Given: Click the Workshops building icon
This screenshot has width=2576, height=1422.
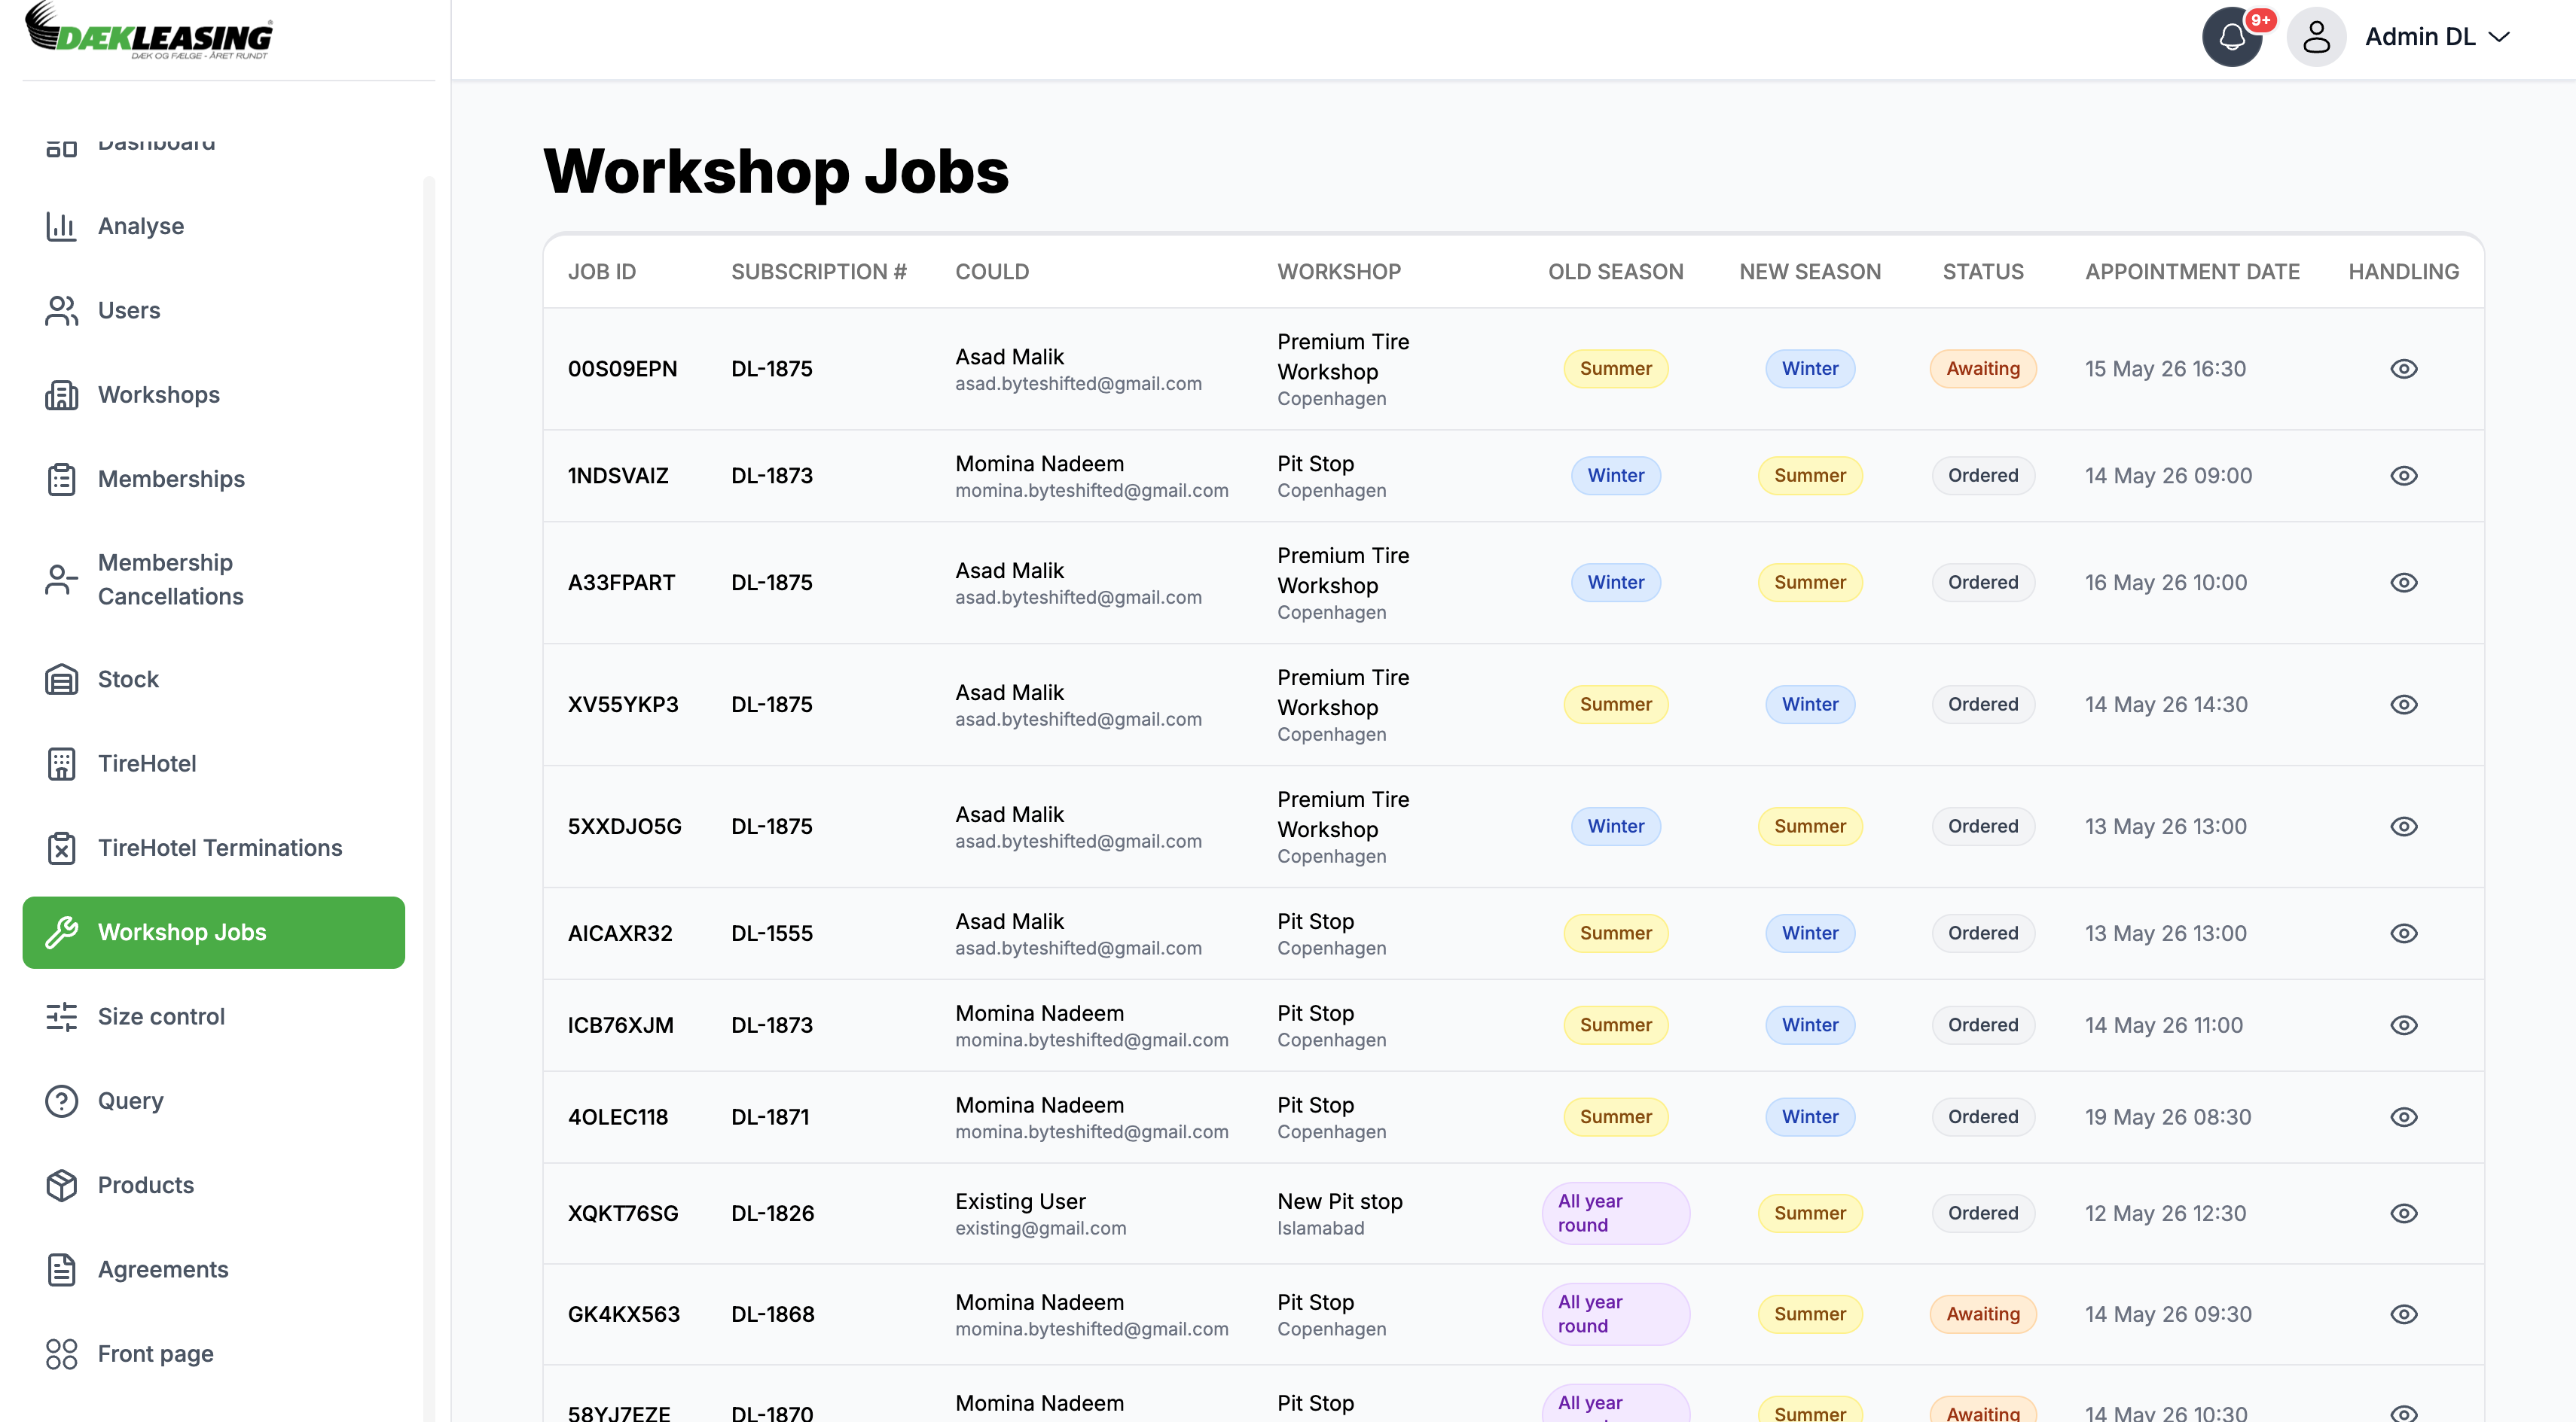Looking at the screenshot, I should [61, 394].
